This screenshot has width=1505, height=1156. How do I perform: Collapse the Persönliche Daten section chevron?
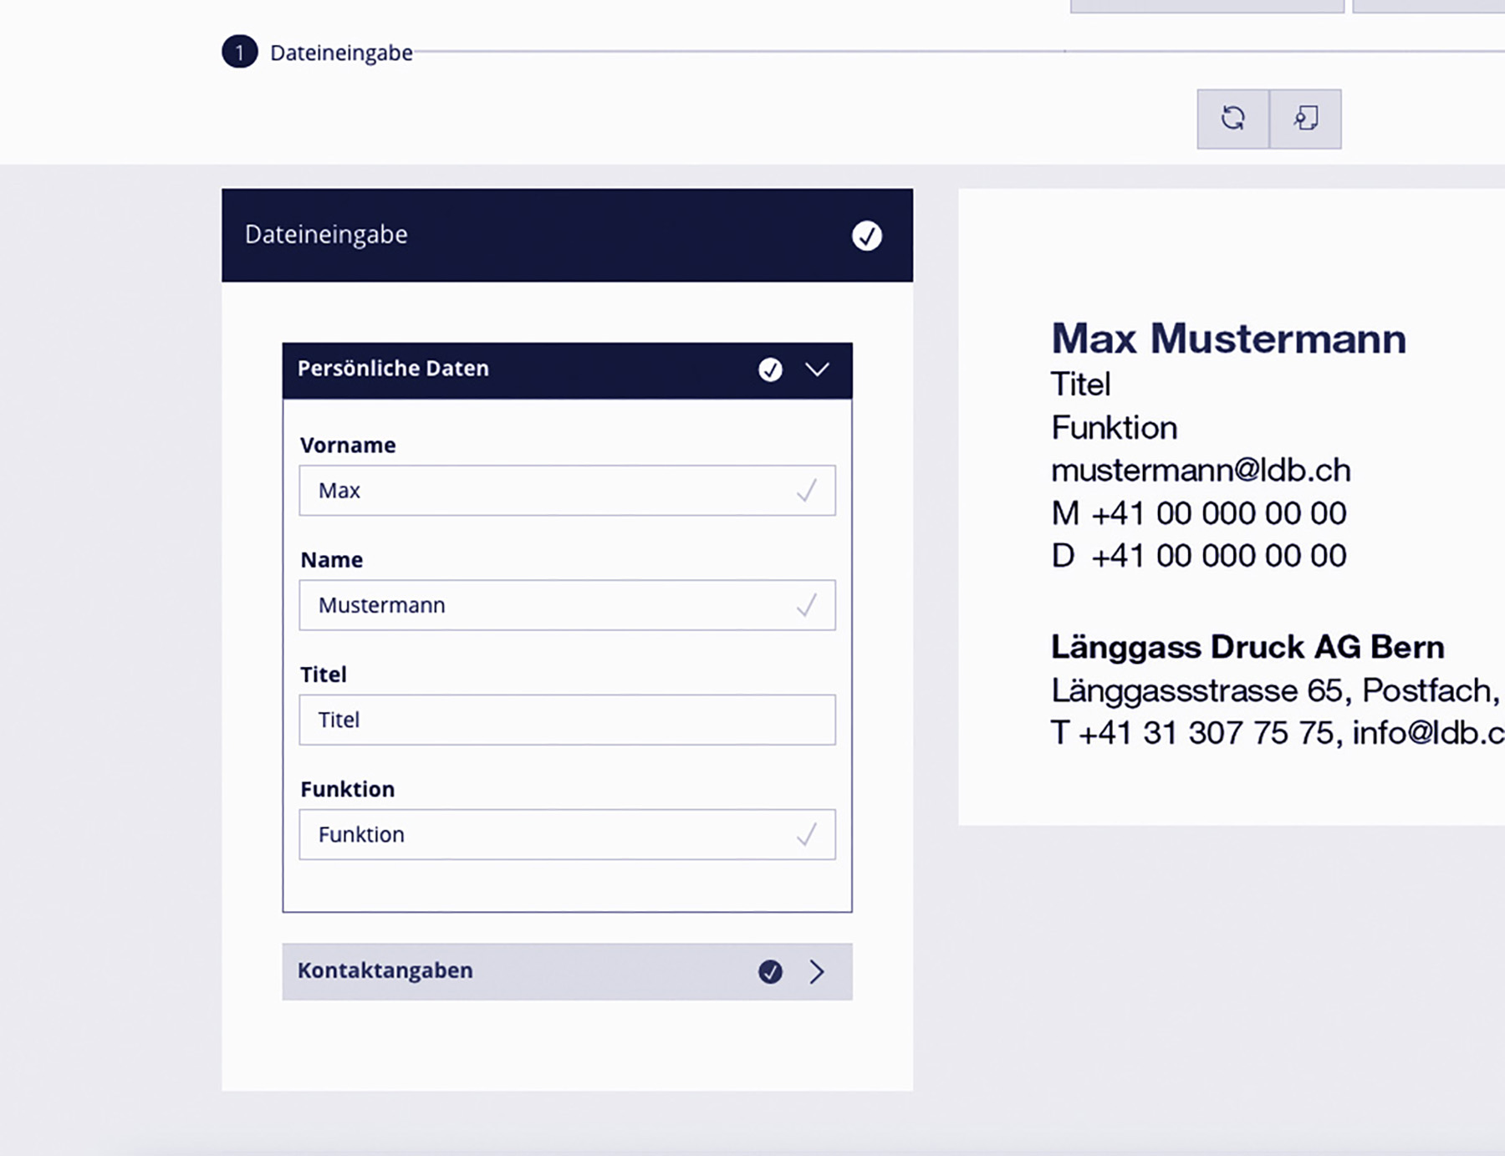point(817,369)
